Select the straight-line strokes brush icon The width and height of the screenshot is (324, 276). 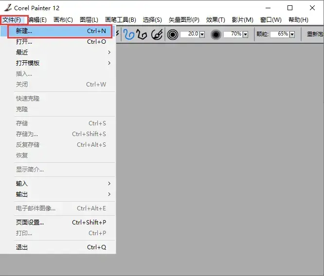click(142, 34)
